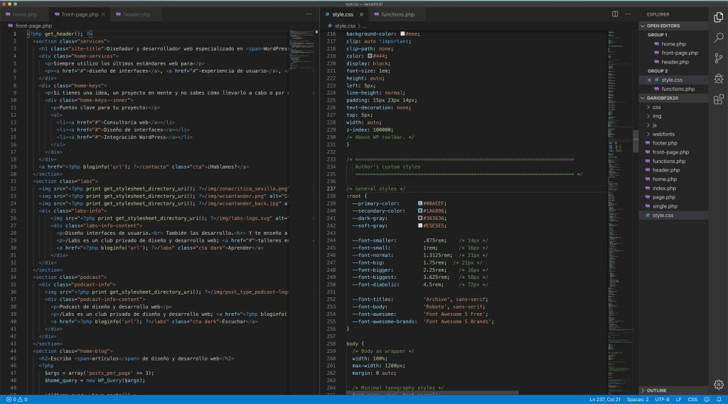
Task: Click the #00AEEF primary color swatch
Action: 420,203
